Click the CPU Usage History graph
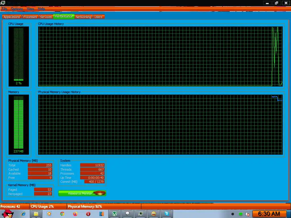The height and width of the screenshot is (218, 291). (x=160, y=56)
